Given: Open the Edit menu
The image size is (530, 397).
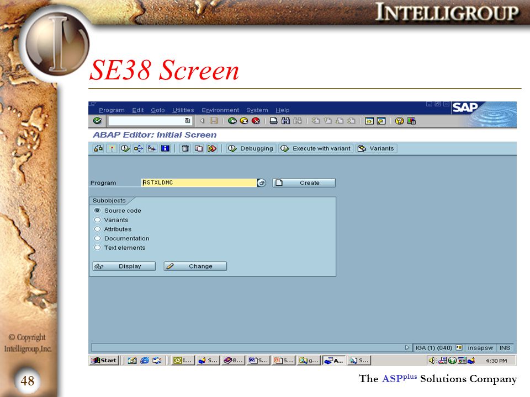Looking at the screenshot, I should tap(138, 110).
